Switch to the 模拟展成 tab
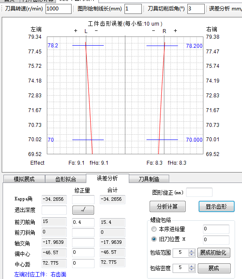The width and height of the screenshot is (242, 279). [x=24, y=179]
